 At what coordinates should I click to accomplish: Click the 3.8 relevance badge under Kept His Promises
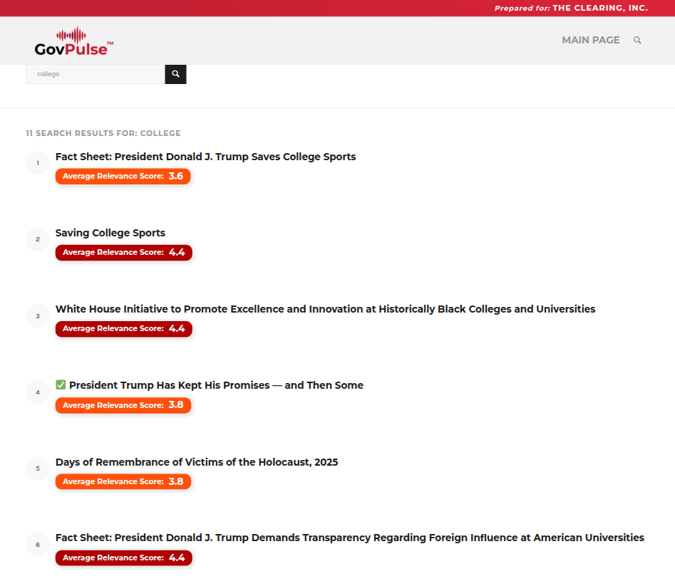pos(123,405)
